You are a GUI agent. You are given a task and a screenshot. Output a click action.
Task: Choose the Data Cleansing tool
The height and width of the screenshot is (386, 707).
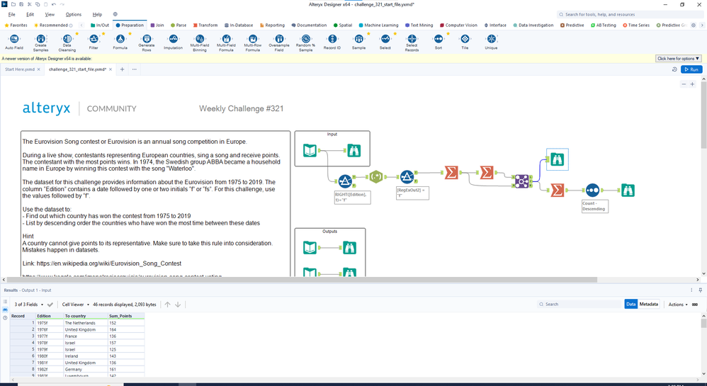pos(67,42)
